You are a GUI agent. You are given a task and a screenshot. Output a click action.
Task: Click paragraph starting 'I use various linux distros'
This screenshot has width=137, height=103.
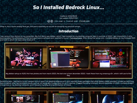(68, 38)
